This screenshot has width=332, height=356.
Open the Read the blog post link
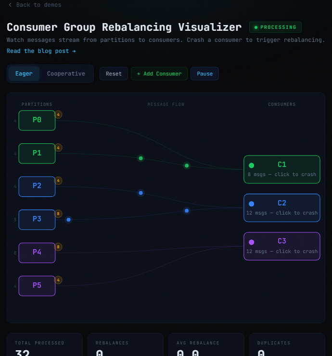[41, 51]
